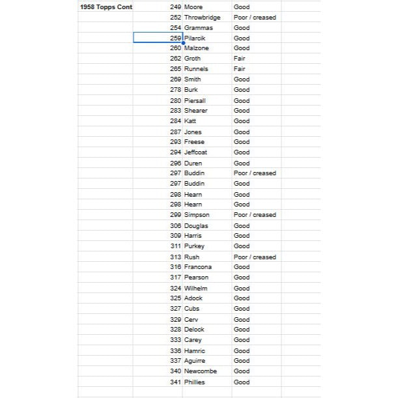
Task: Click the "Good" condition beside Aguirre
Action: coord(242,361)
